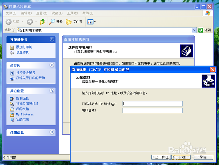Open My Pictures link
The height and width of the screenshot is (165, 219).
[x=25, y=114]
